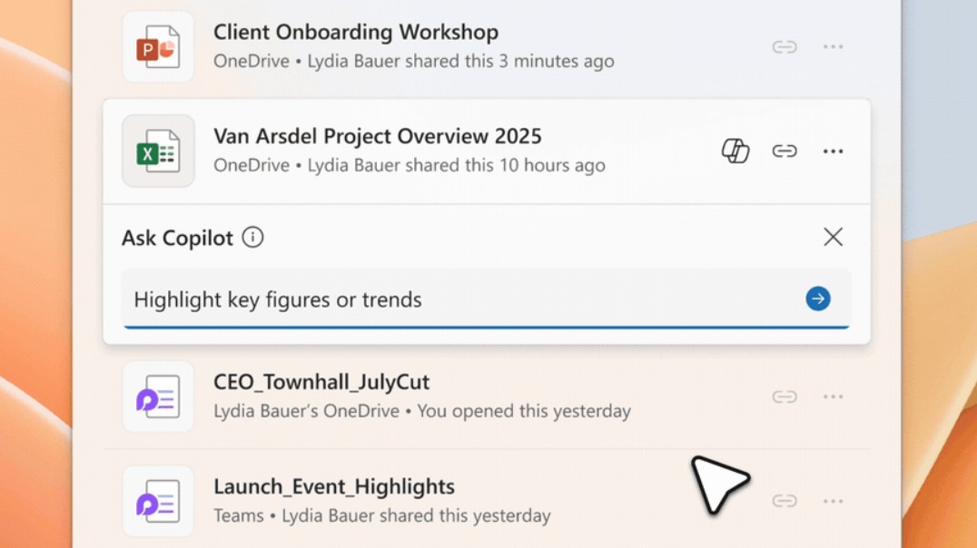
Task: Show info about Ask Copilot
Action: coord(253,238)
